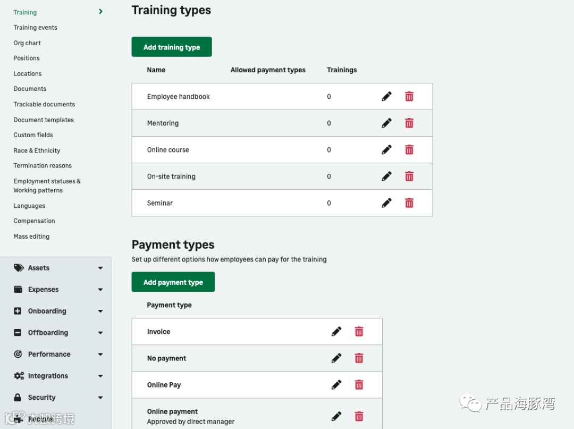Viewport: 574px width, 429px height.
Task: Edit the Online course training type
Action: coord(386,150)
